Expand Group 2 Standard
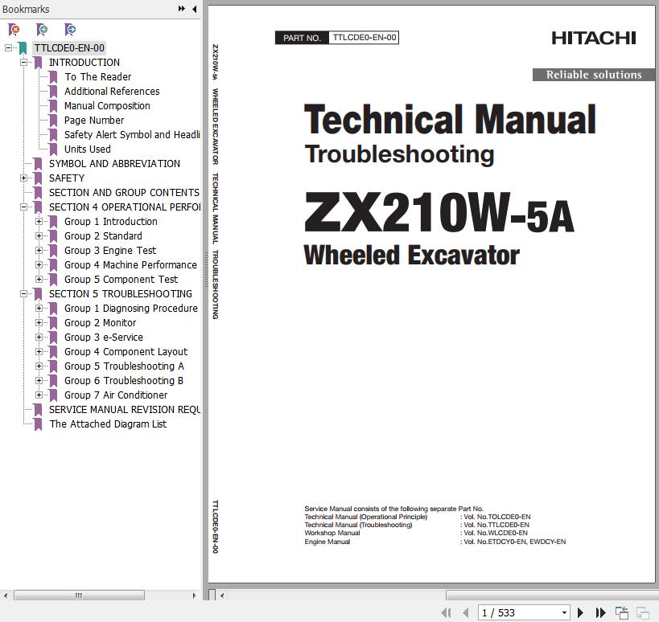 point(39,236)
